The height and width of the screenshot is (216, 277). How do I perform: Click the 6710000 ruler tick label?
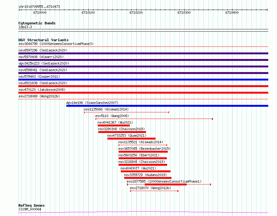(x=40, y=12)
